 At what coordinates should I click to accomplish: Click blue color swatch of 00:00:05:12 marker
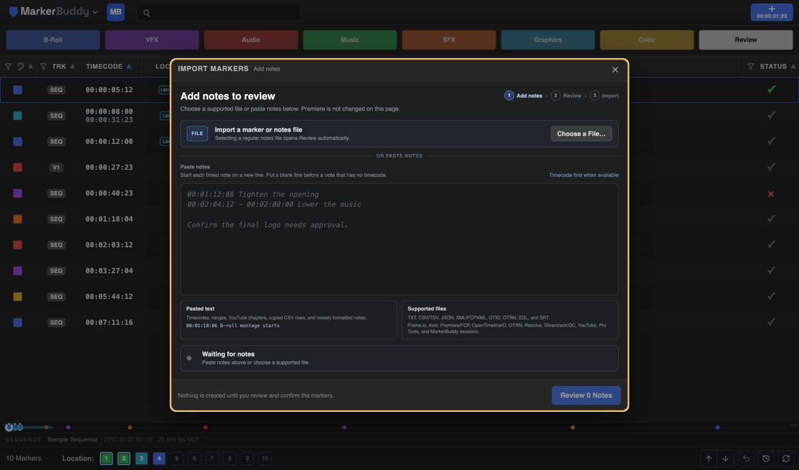[x=18, y=90]
